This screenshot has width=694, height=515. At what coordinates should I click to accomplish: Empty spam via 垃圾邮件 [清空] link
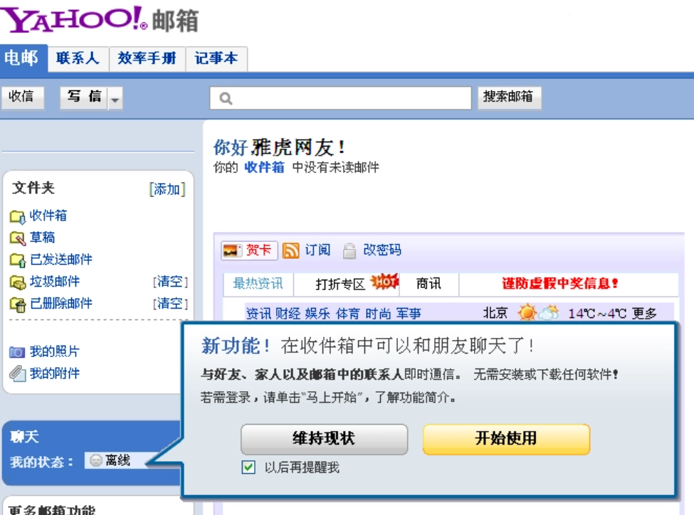point(170,282)
